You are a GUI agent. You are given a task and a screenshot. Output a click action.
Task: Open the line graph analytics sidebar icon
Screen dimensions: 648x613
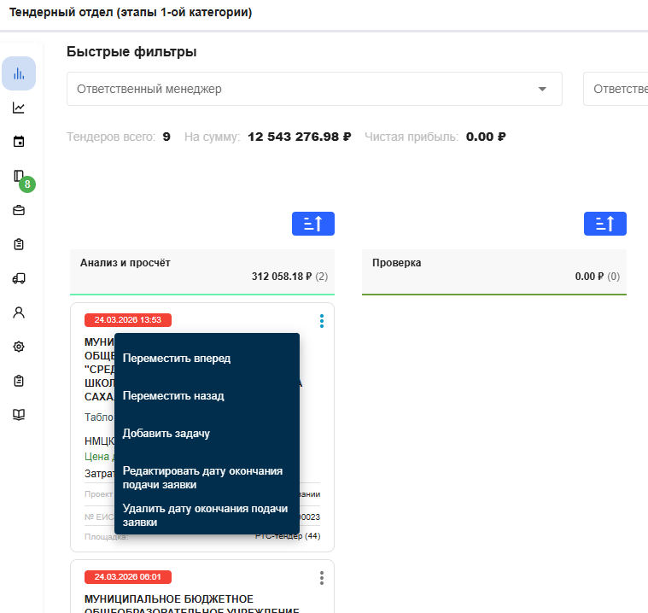(x=19, y=108)
